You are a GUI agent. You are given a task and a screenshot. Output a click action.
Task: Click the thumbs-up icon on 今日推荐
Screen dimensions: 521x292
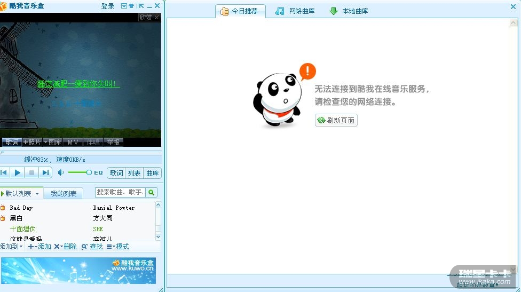pos(225,11)
